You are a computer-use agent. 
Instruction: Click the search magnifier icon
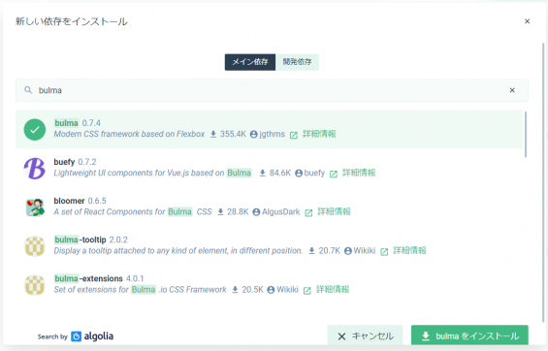pos(28,90)
